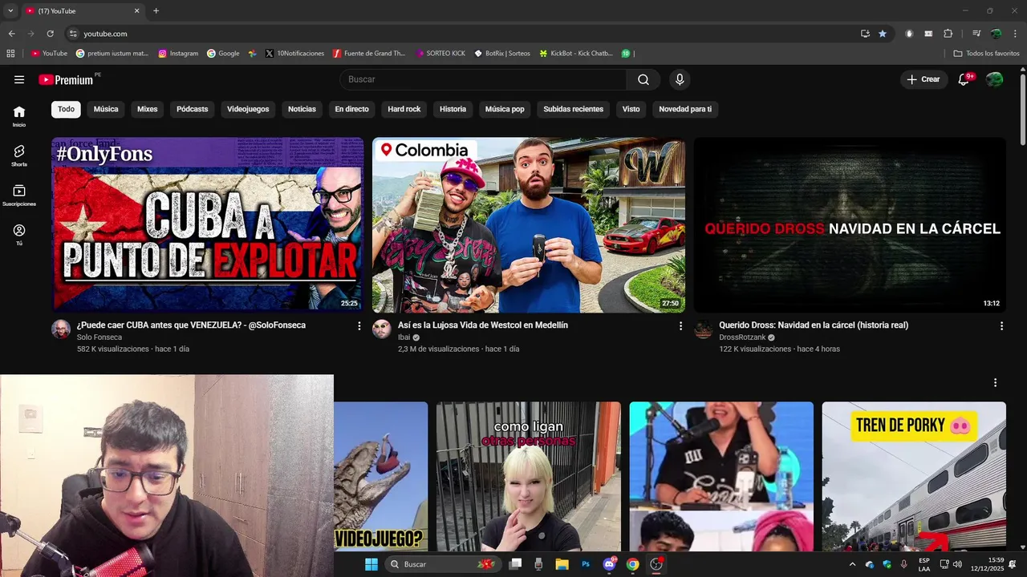Screen dimensions: 1027x577
Task: Open the Tú section in sidebar
Action: click(x=19, y=235)
